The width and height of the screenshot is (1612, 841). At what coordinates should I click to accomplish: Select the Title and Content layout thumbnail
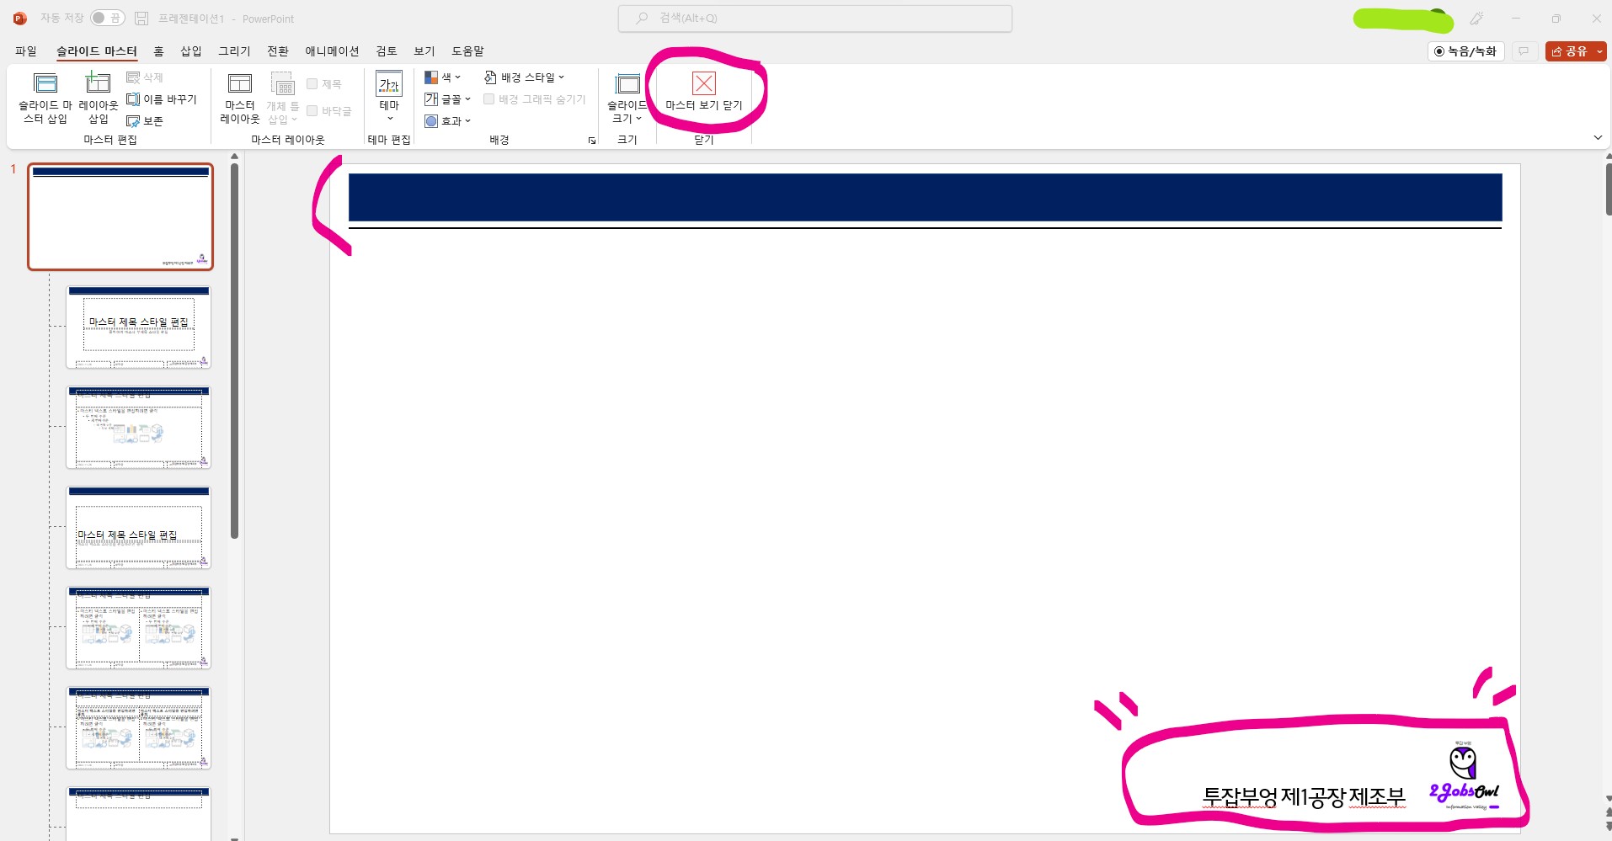[x=139, y=428]
